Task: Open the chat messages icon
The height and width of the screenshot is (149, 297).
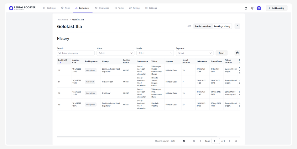Action: (x=253, y=8)
